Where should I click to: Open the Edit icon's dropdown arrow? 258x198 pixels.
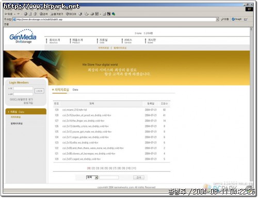pyautogui.click(x=100, y=14)
